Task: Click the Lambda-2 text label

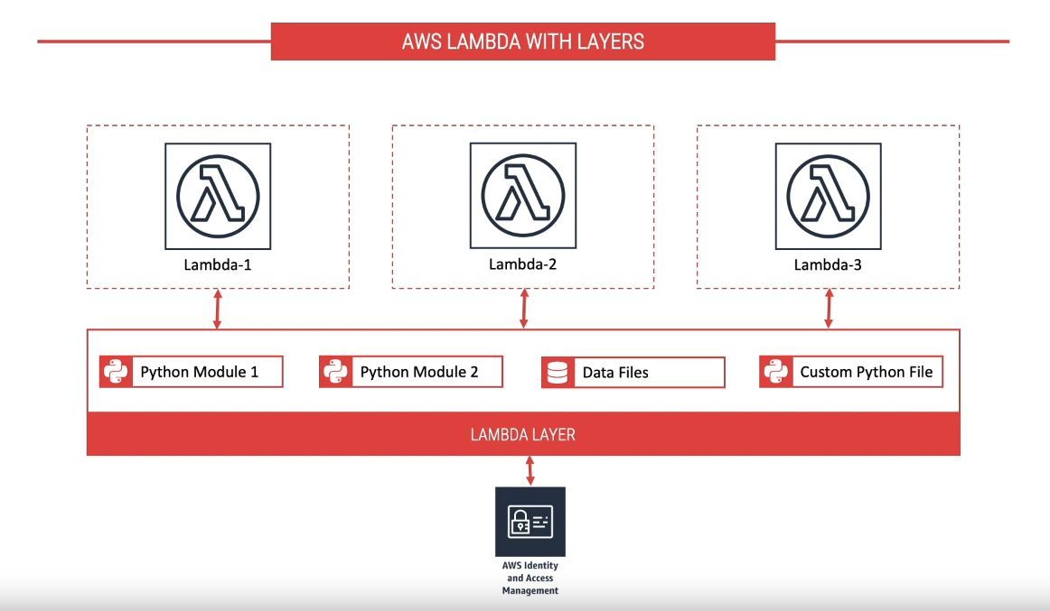Action: (523, 264)
